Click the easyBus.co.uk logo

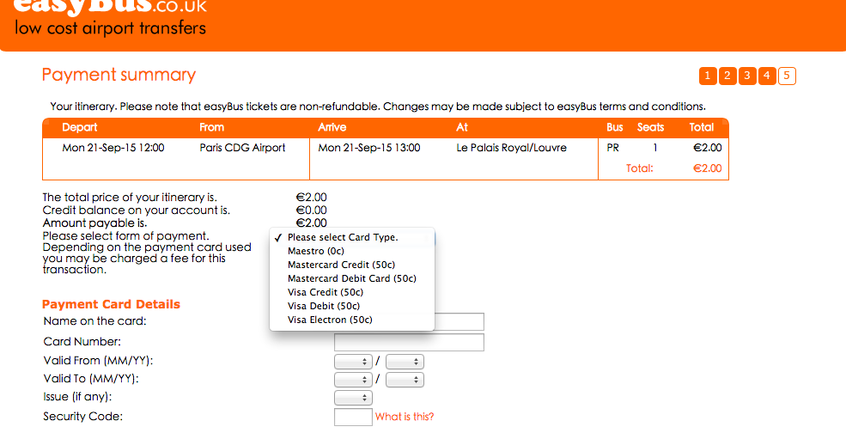pyautogui.click(x=110, y=7)
